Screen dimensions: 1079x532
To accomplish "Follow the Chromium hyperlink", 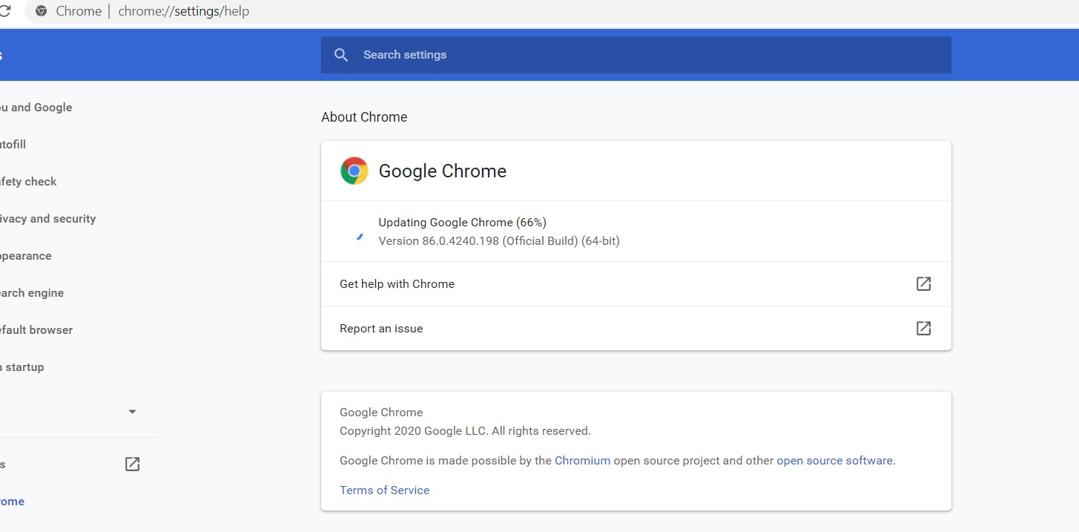I will (582, 461).
